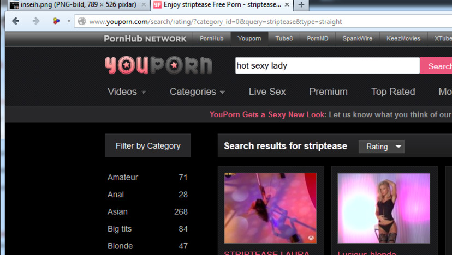The width and height of the screenshot is (452, 255).
Task: Expand the Categories navigation menu
Action: click(197, 92)
